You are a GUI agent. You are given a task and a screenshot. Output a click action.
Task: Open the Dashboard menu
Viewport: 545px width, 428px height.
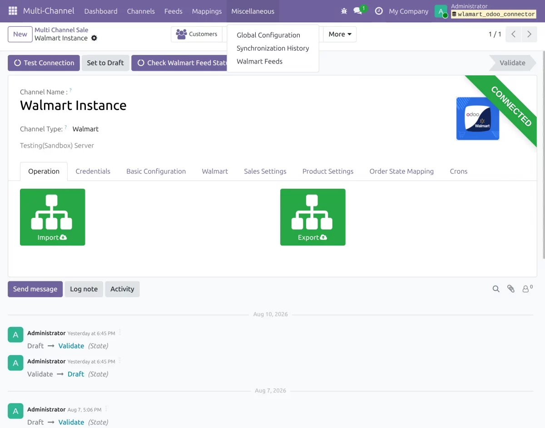point(101,11)
